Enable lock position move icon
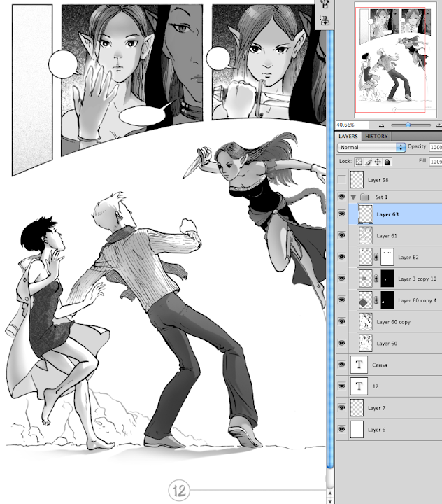Screen dimensions: 442x504 378,162
